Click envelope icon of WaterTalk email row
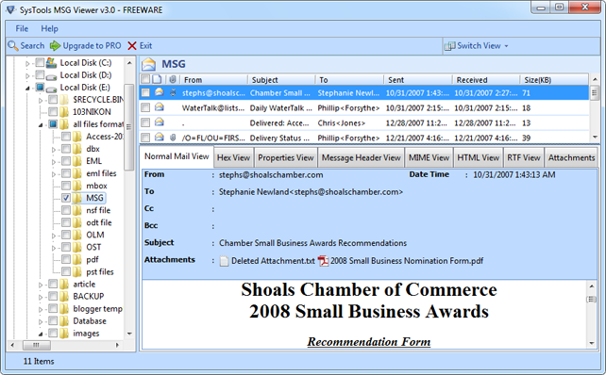 160,107
